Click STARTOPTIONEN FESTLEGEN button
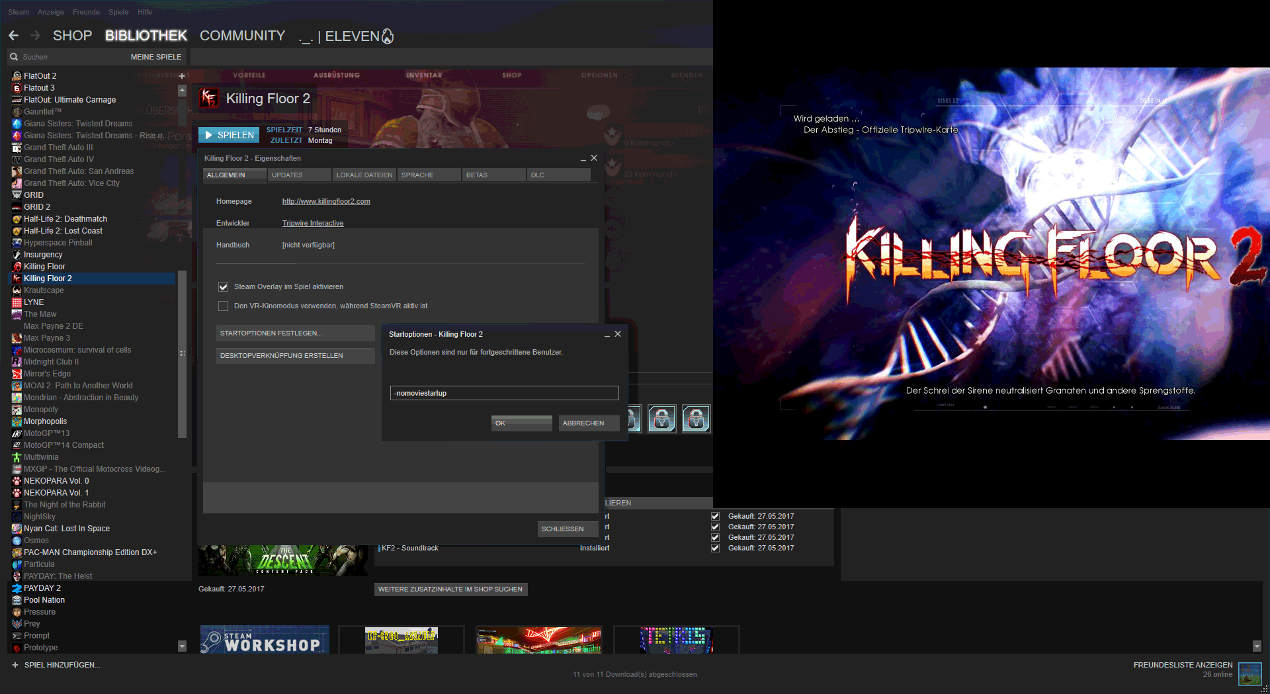The width and height of the screenshot is (1270, 694). coord(296,333)
